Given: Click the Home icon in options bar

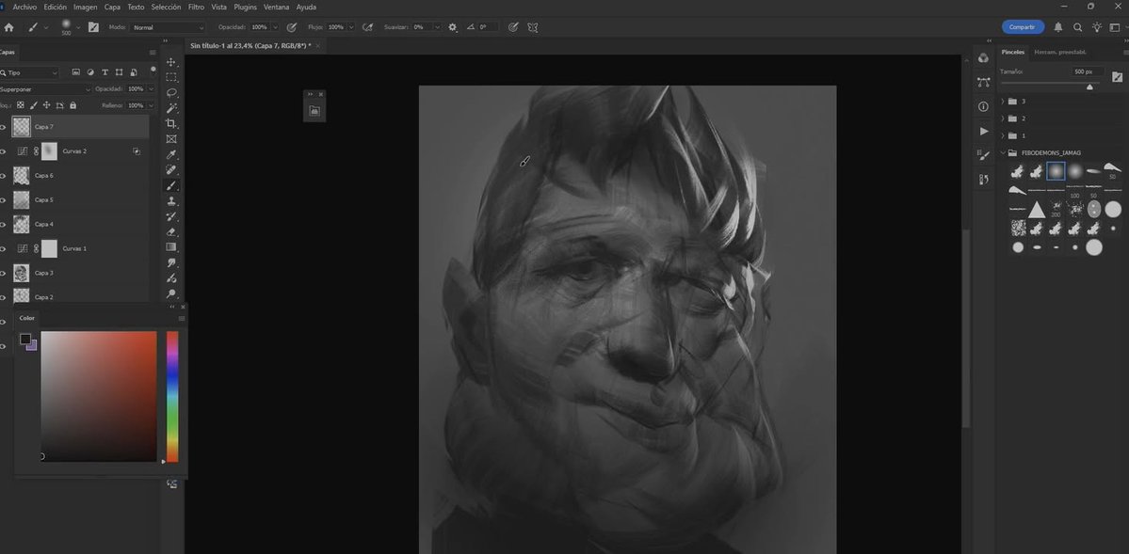Looking at the screenshot, I should click(8, 27).
